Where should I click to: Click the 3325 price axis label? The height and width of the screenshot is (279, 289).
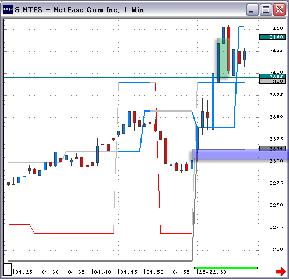(276, 139)
